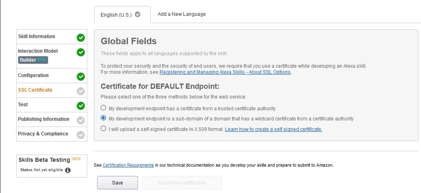Click the green checkmark next to Skill Information
Image resolution: width=421 pixels, height=193 pixels.
81,38
